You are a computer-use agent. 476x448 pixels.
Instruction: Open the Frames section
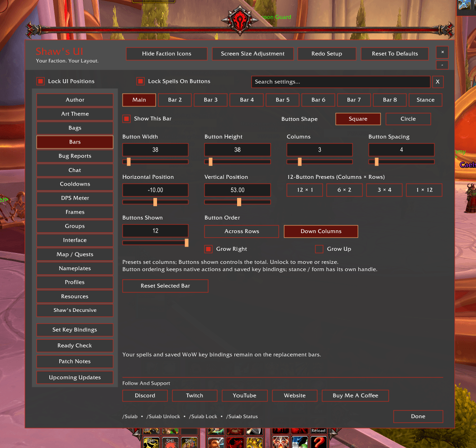75,212
